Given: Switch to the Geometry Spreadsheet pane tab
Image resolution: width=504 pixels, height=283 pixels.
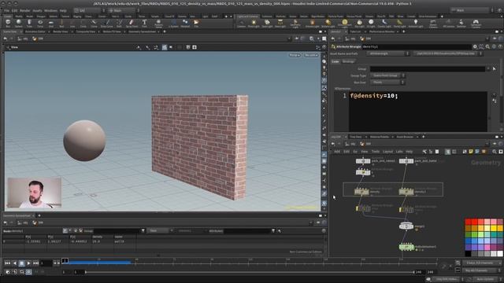Looking at the screenshot, I should click(142, 31).
